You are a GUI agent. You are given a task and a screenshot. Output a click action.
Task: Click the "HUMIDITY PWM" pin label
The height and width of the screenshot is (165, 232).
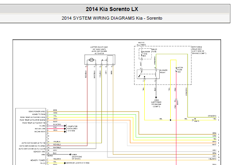click(x=39, y=114)
